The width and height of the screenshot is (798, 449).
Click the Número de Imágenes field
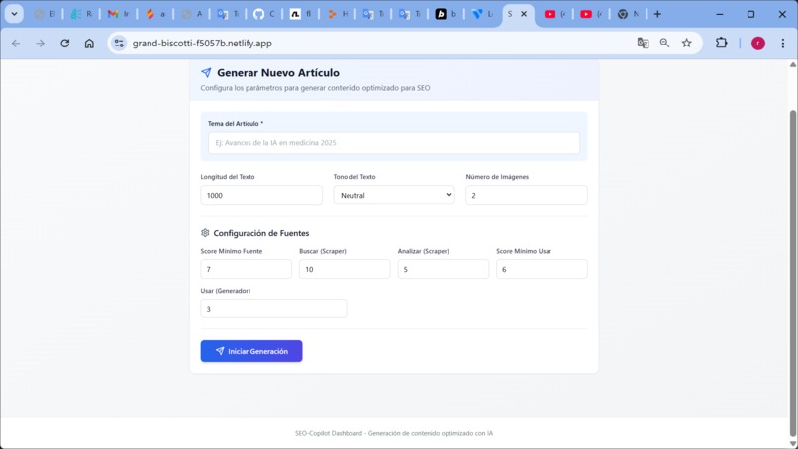click(527, 195)
